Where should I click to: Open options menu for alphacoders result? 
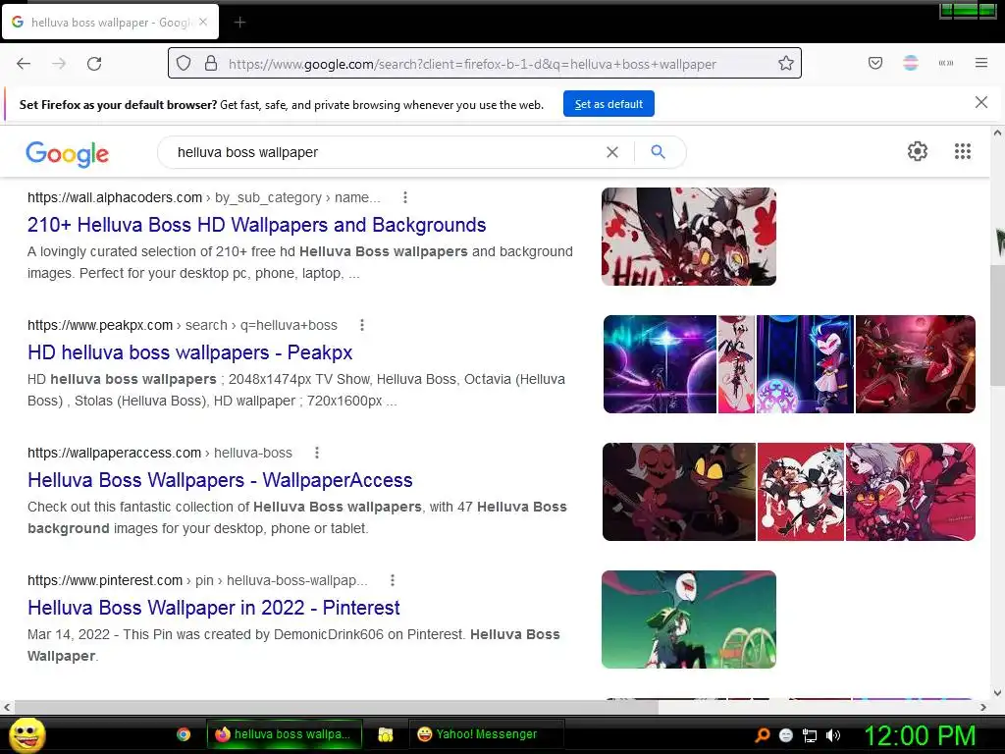pyautogui.click(x=405, y=197)
